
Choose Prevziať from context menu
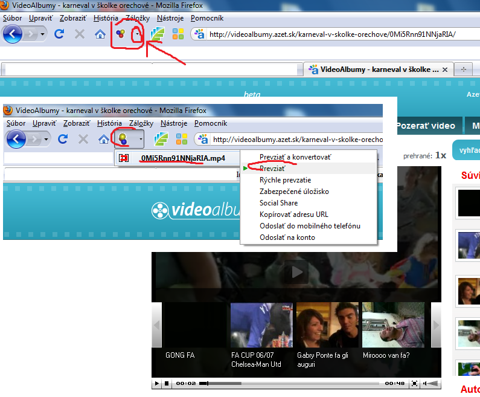(x=309, y=169)
